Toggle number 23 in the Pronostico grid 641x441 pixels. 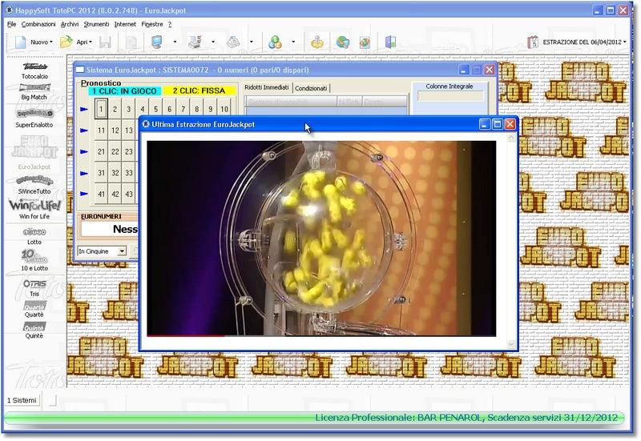tap(129, 151)
